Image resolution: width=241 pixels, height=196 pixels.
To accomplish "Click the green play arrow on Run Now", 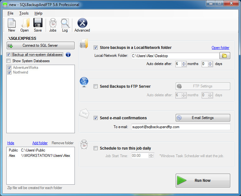I will [182, 180].
